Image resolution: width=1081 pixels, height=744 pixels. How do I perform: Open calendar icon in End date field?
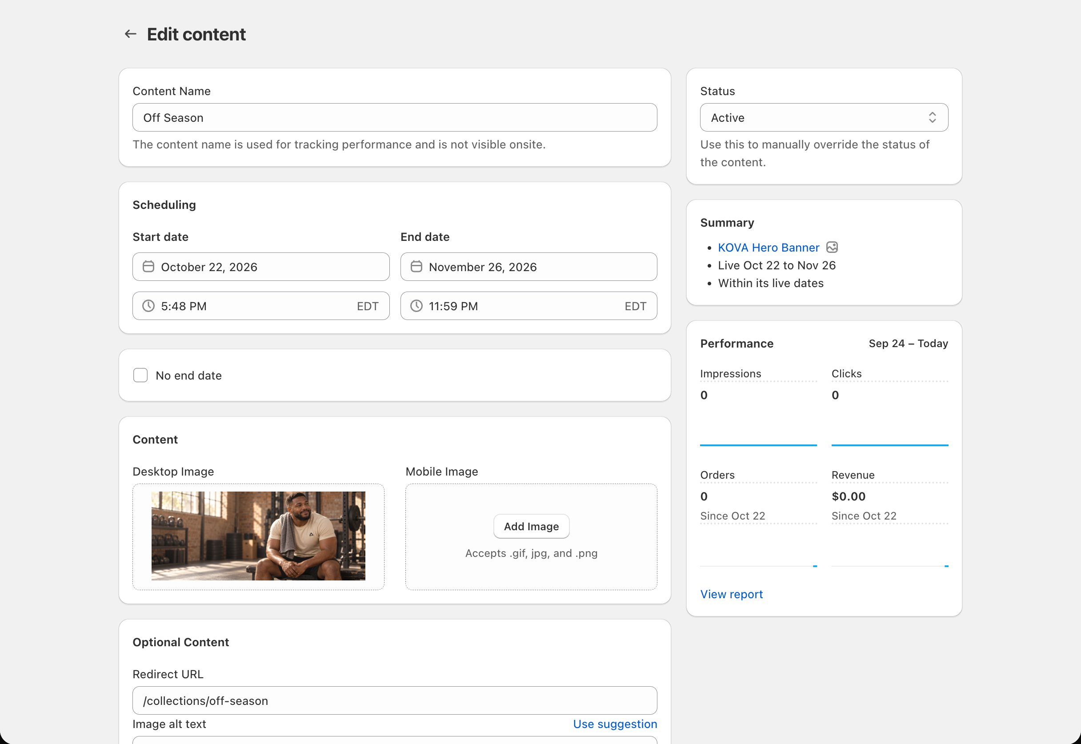[416, 267]
